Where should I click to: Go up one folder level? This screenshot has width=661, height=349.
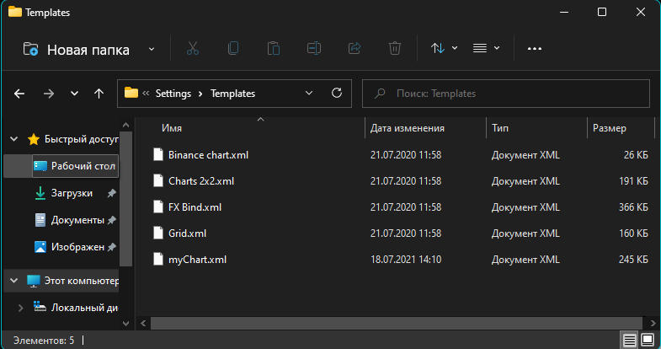99,94
